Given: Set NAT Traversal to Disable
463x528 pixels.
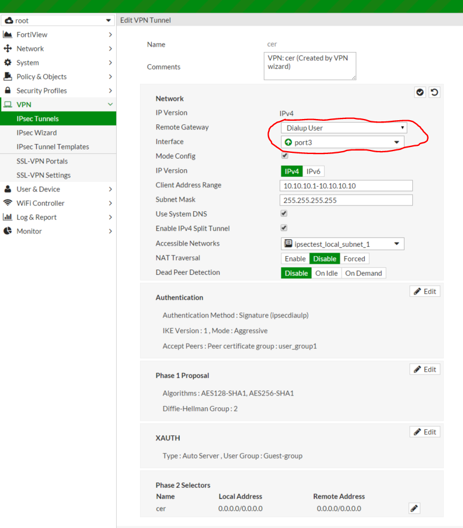Looking at the screenshot, I should [325, 258].
